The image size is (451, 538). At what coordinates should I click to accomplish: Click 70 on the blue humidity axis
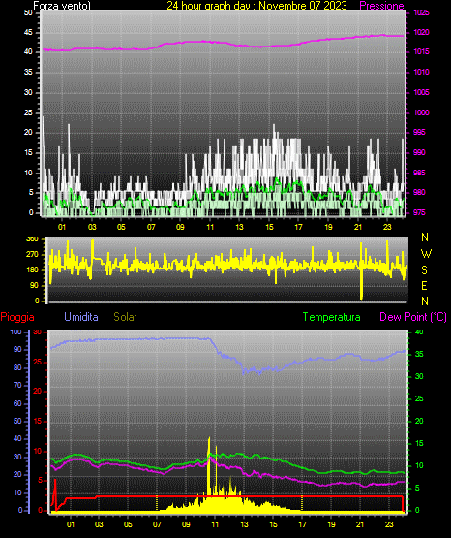(x=17, y=385)
